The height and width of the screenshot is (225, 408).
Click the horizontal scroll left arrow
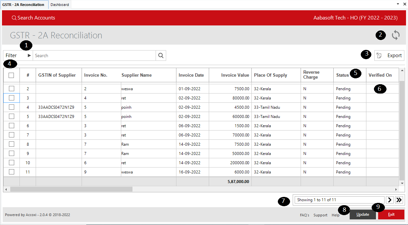click(x=6, y=189)
